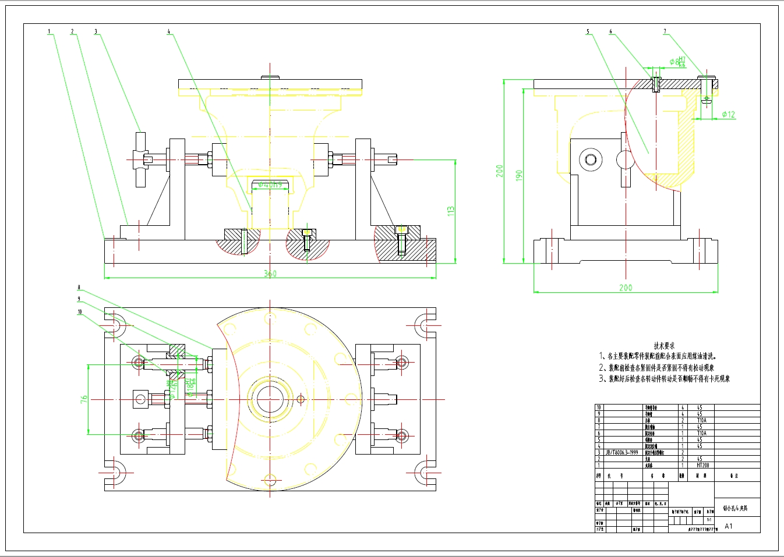Click the vertical 200 overall height dimension
Image resolution: width=784 pixels, height=557 pixels.
(x=500, y=171)
